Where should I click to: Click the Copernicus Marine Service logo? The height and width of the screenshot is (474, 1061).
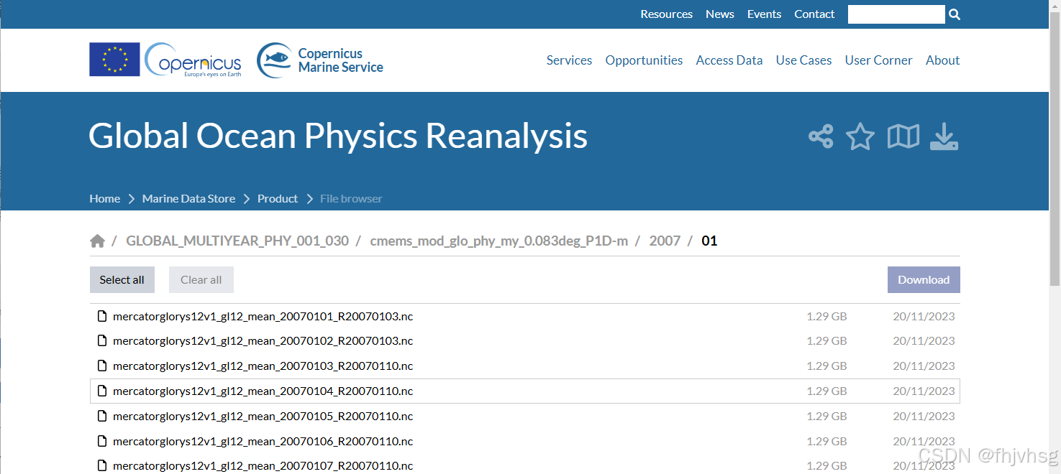[319, 60]
